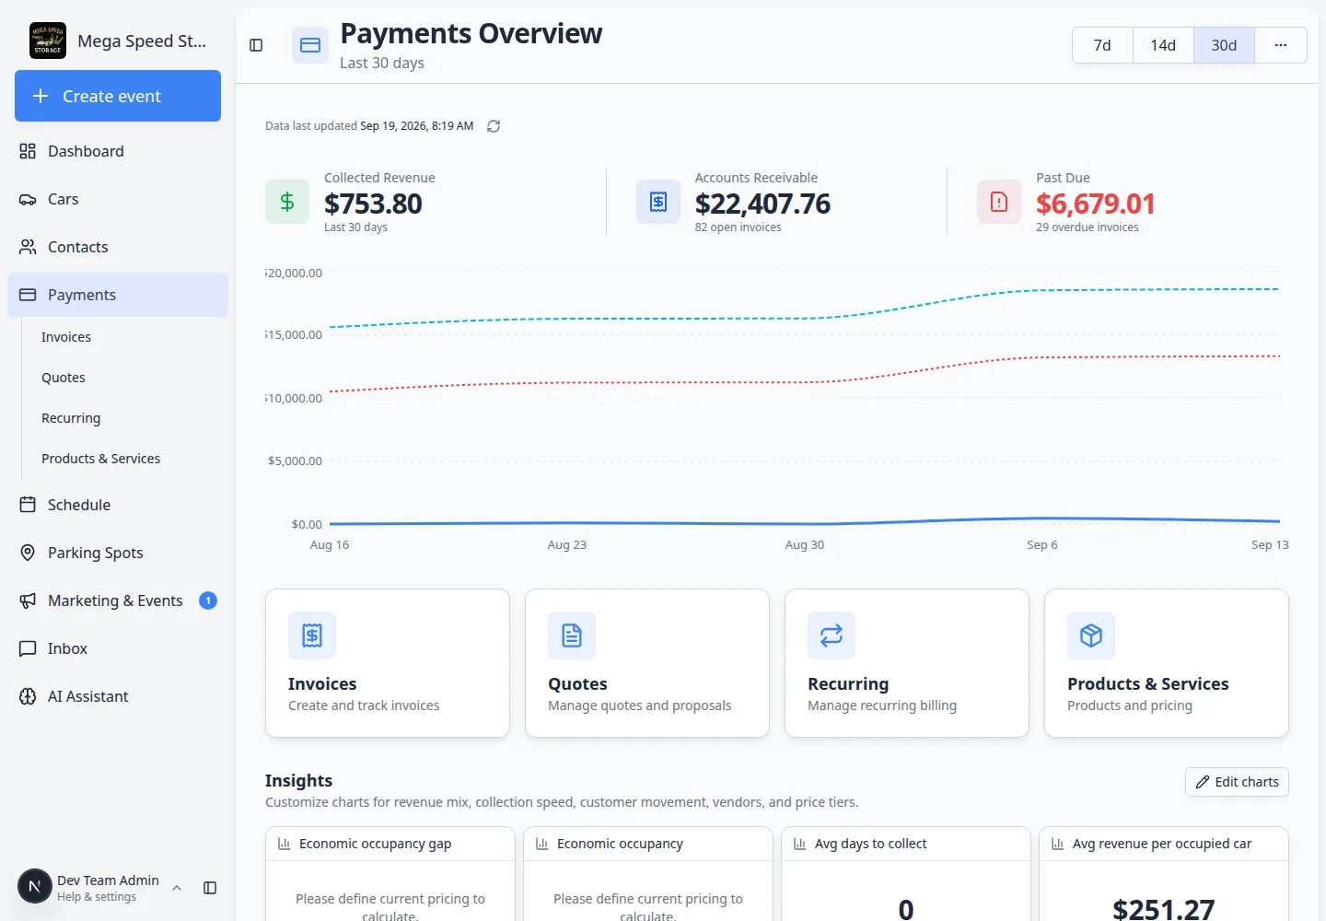Open the Recurring billing card
This screenshot has height=921, width=1326.
[907, 663]
